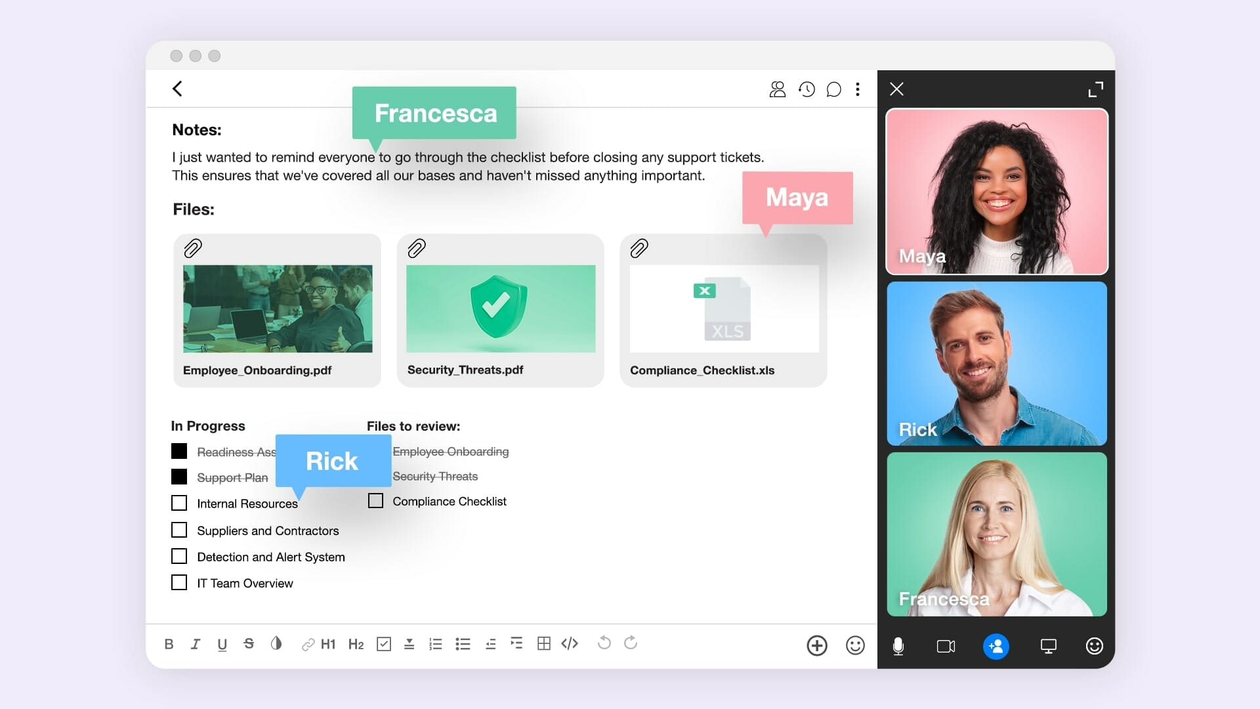Select emoji reaction in toolbar
Screen dimensions: 1260x709
[x=854, y=645]
